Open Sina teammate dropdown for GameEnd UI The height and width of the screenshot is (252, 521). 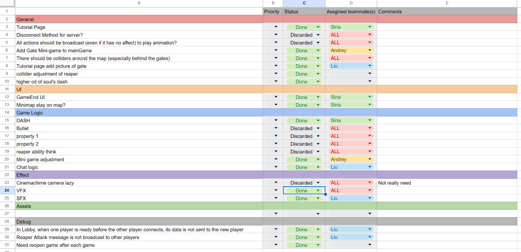[370, 97]
